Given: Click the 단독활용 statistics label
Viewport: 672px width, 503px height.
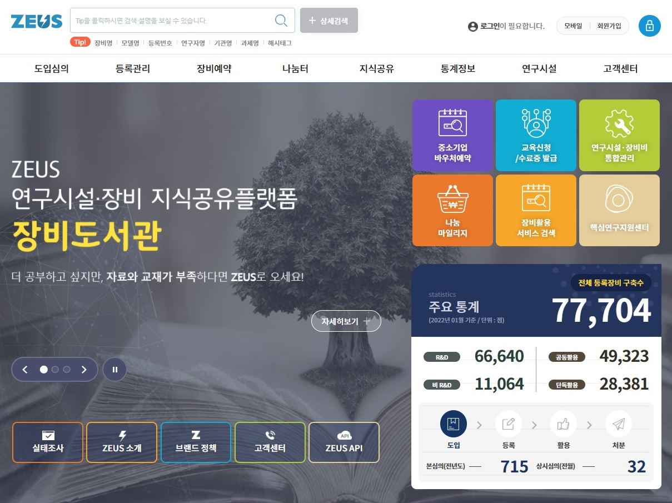Looking at the screenshot, I should (566, 385).
